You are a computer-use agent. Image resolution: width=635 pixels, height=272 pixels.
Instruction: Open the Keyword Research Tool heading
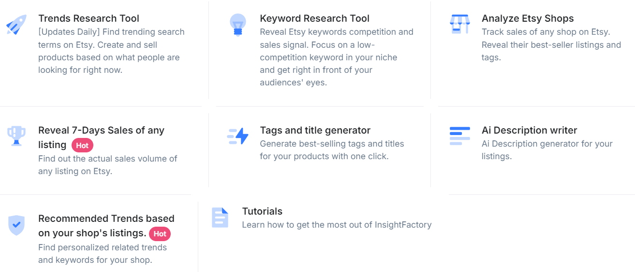(x=314, y=19)
